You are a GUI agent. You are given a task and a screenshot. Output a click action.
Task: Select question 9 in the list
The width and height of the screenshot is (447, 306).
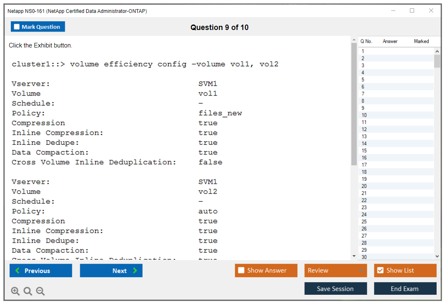coord(363,108)
